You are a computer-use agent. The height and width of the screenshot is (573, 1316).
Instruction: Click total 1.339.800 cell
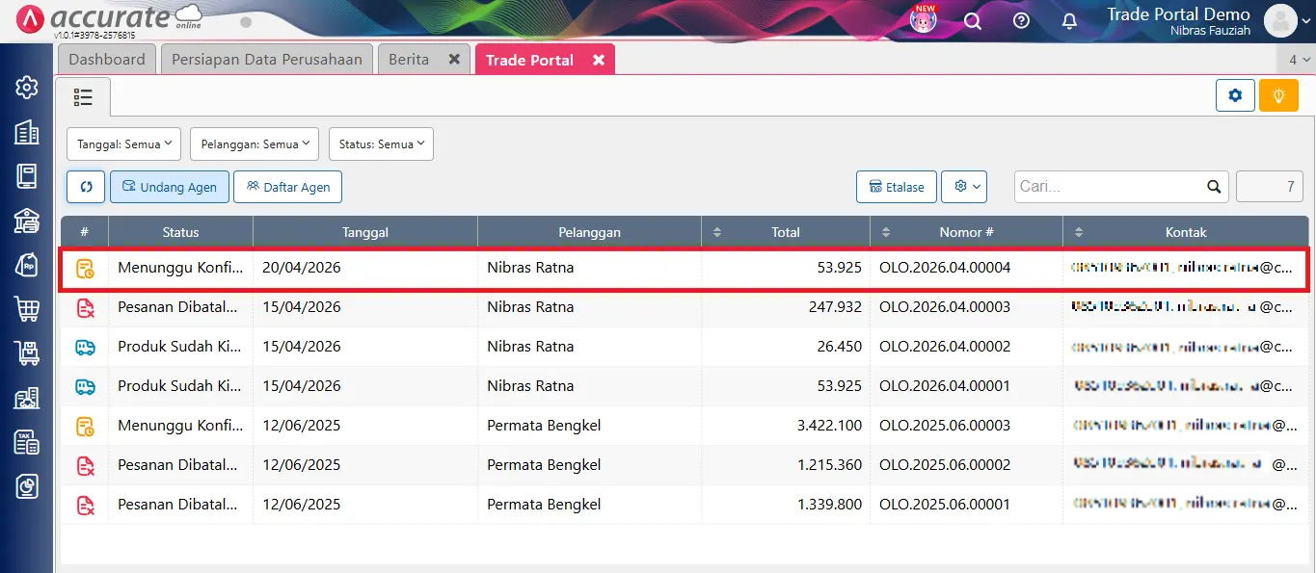coord(786,505)
